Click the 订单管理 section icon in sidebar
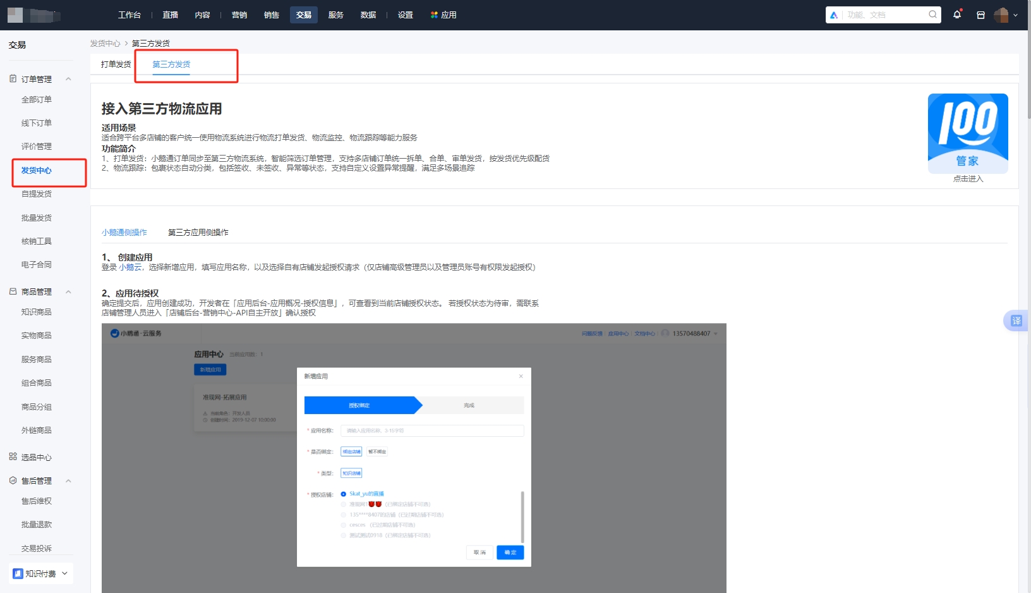Image resolution: width=1031 pixels, height=593 pixels. [x=13, y=78]
